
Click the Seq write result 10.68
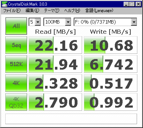point(111,45)
